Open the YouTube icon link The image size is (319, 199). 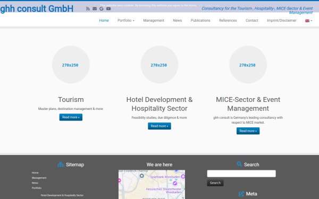(108, 8)
